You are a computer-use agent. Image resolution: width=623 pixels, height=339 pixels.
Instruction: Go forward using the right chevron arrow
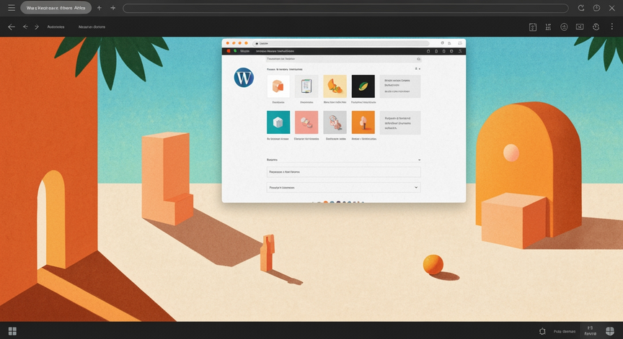tap(37, 27)
